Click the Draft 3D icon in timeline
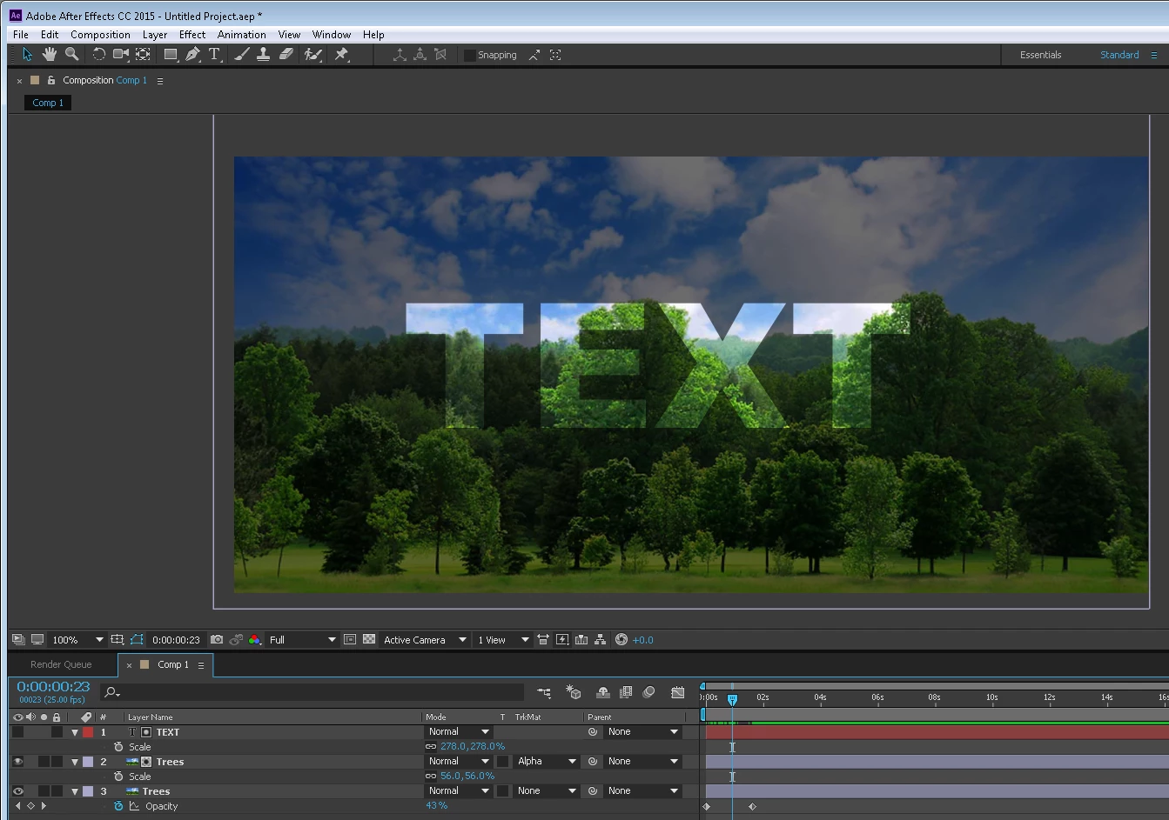Image resolution: width=1169 pixels, height=820 pixels. 573,692
